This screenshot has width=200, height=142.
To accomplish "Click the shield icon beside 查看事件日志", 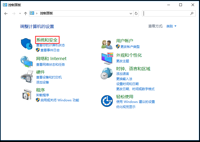I will pos(38,50).
